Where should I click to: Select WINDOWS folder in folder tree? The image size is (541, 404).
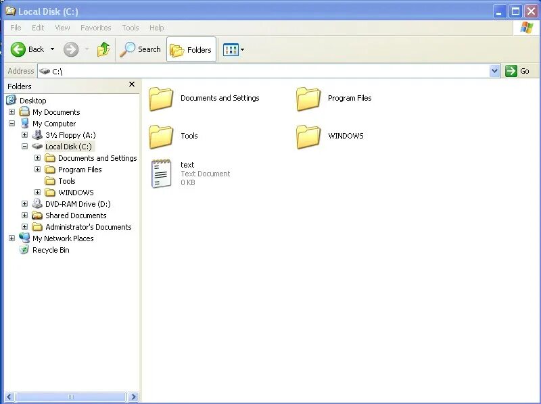[76, 193]
